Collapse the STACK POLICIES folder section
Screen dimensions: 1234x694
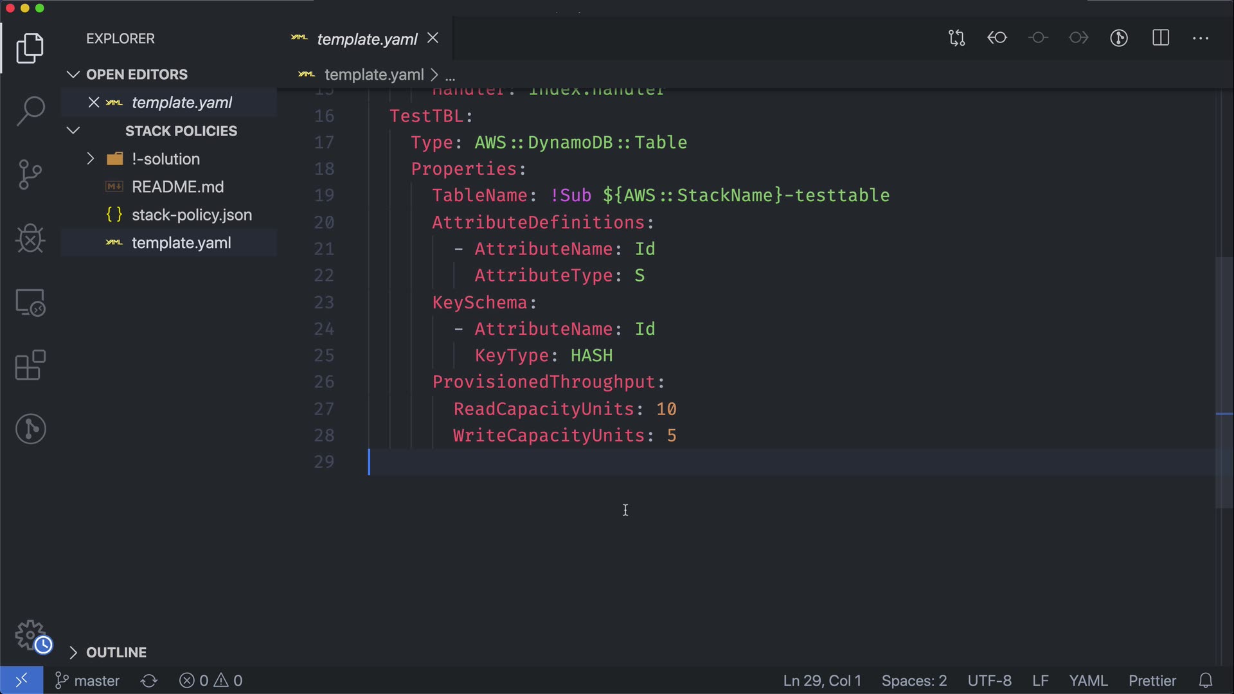(73, 131)
